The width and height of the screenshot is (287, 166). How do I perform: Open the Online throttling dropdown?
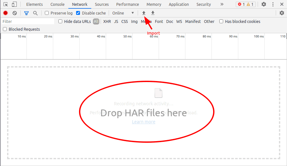[x=123, y=13]
